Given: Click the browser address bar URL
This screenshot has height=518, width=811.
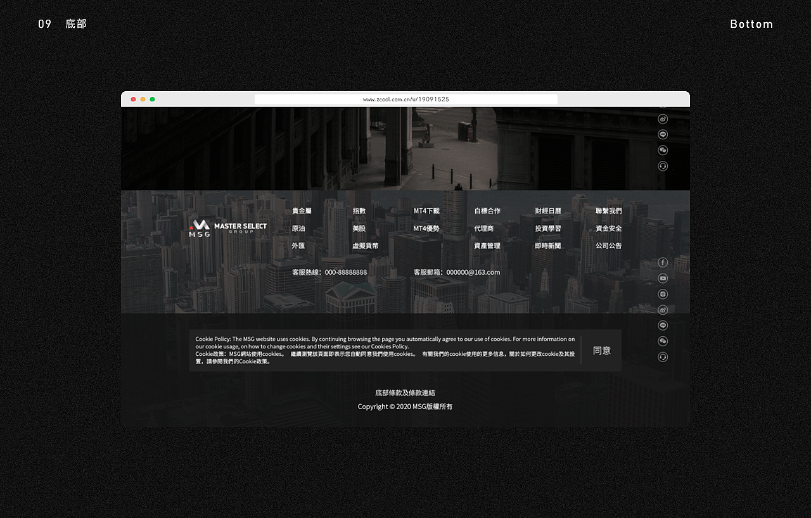Looking at the screenshot, I should [406, 99].
